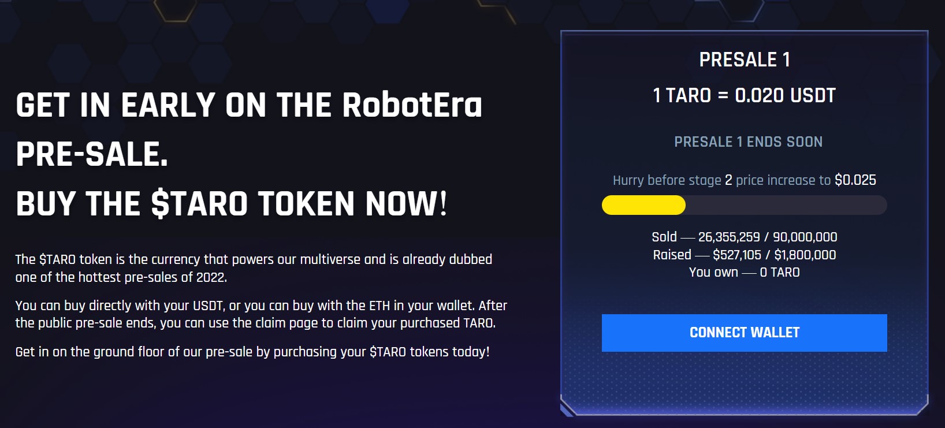Click the GET IN EARLY ON THE RobotEra headline
Image resolution: width=945 pixels, height=428 pixels.
coord(249,105)
